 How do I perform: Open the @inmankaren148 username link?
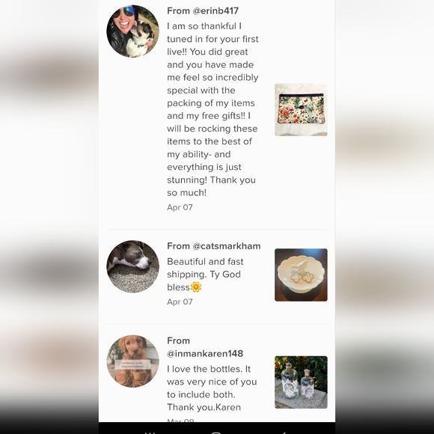(205, 353)
